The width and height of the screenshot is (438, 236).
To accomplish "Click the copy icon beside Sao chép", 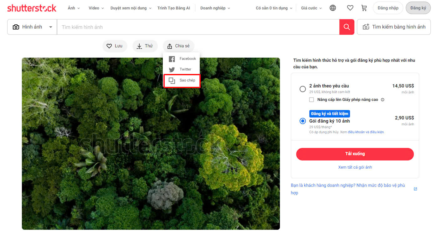I will [x=172, y=81].
